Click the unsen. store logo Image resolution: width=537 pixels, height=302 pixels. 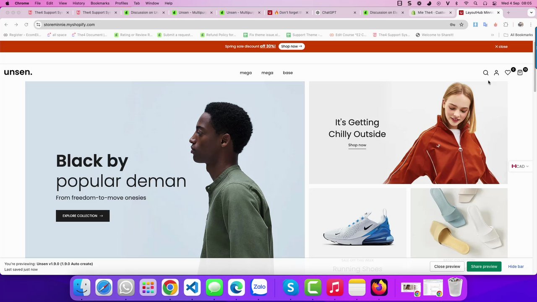[x=18, y=72]
